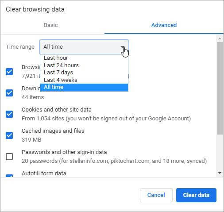224x212 pixels.
Task: Click the scrollbar down arrow
Action: (x=220, y=173)
